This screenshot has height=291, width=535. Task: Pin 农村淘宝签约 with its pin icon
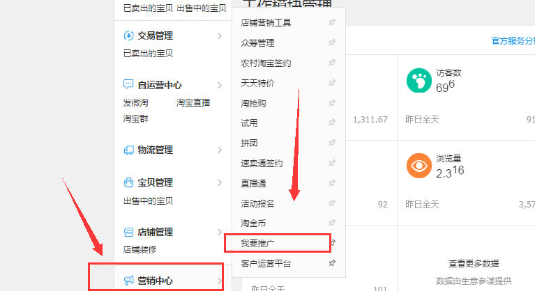[x=332, y=63]
